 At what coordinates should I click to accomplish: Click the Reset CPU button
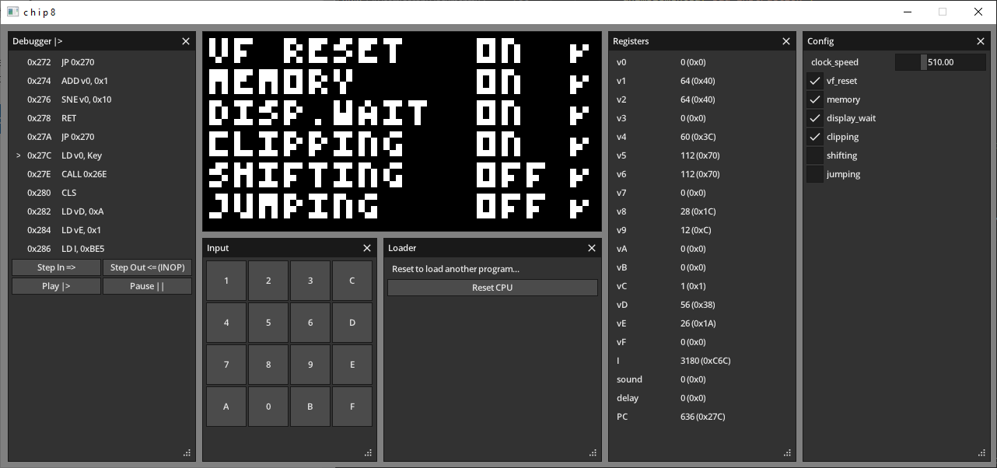[492, 288]
